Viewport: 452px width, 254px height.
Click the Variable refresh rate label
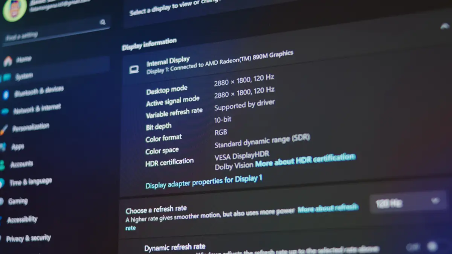pyautogui.click(x=174, y=113)
